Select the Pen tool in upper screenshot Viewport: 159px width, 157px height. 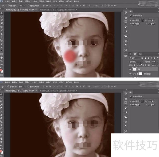tap(2, 47)
